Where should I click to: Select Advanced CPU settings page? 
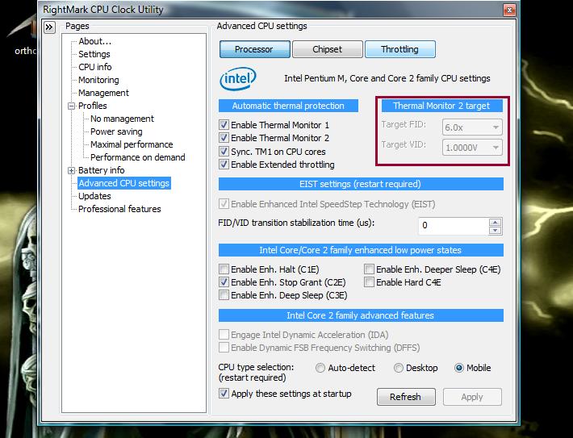124,183
